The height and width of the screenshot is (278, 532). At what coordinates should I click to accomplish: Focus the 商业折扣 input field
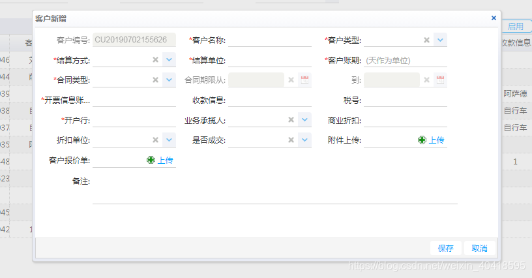[x=405, y=120]
